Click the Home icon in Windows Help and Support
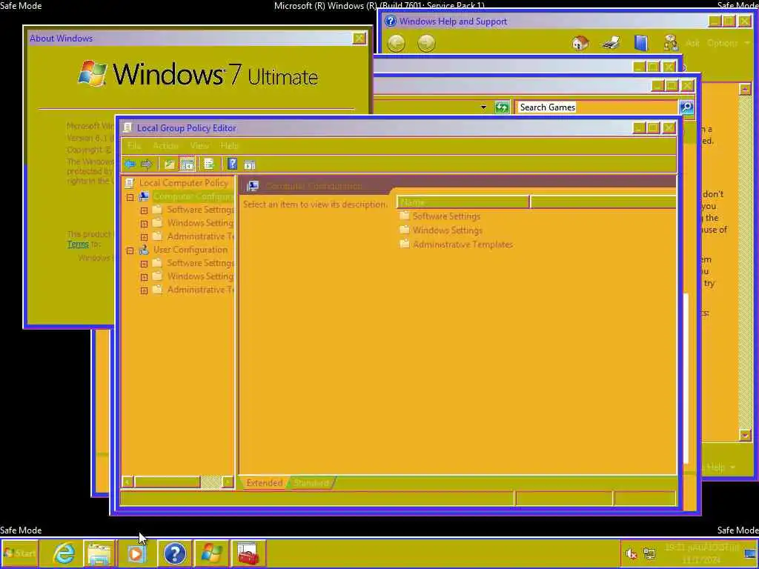 pyautogui.click(x=580, y=43)
